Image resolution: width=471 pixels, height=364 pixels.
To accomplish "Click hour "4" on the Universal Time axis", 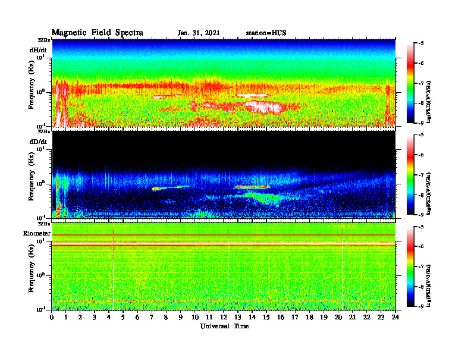I will [109, 317].
